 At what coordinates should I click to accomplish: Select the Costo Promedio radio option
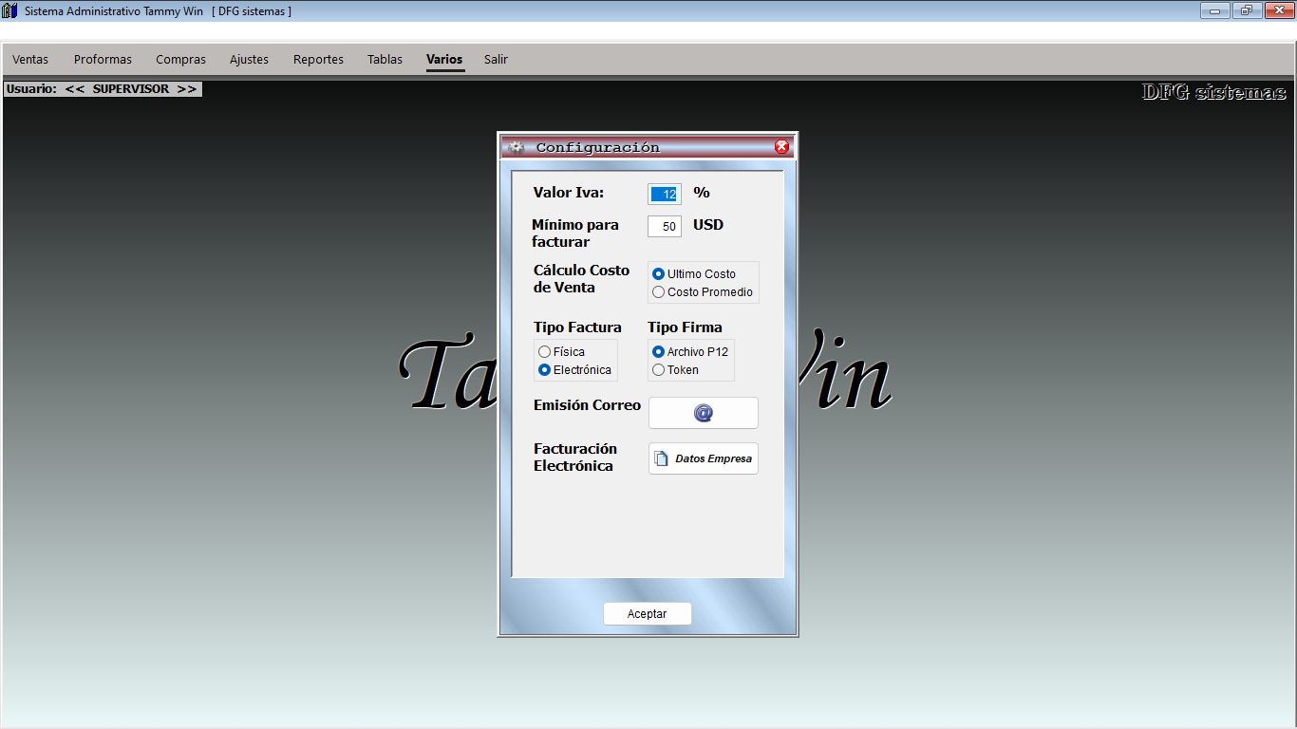pos(703,291)
